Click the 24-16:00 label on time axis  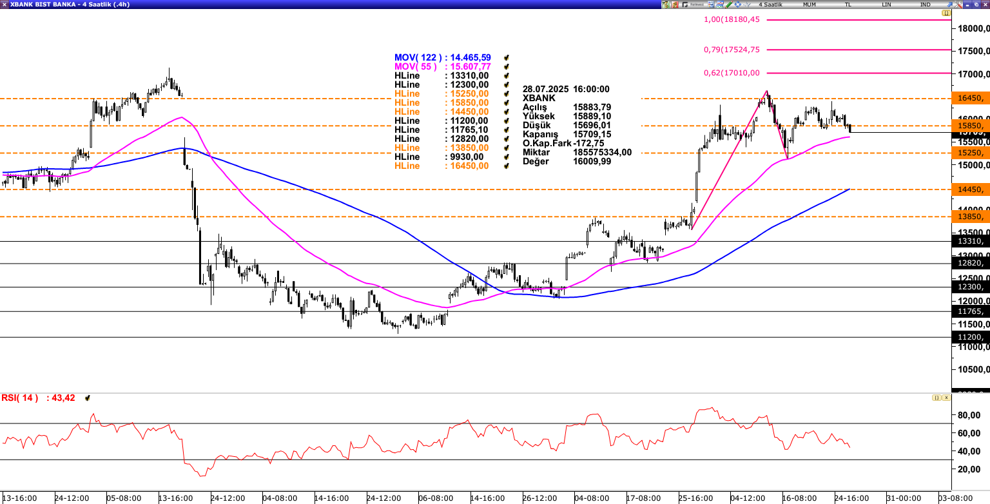[851, 498]
